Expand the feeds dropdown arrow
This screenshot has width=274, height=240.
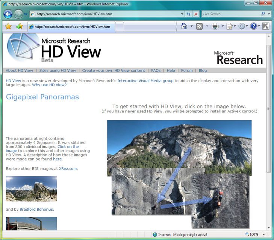click(207, 26)
